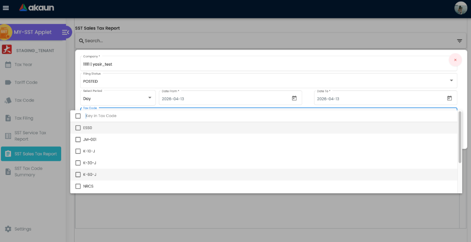Open the search filter options icon
The image size is (471, 242).
459,41
